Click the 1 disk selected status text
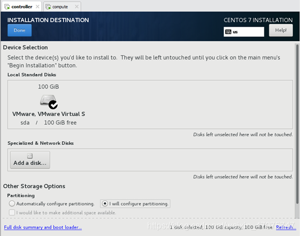 click(221, 227)
